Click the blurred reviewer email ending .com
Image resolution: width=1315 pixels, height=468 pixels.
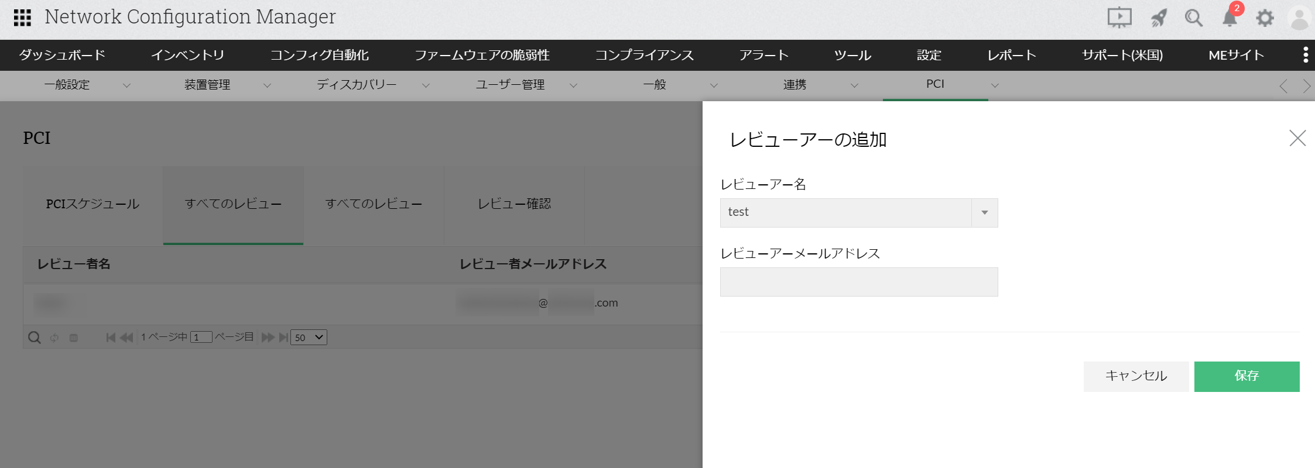[x=537, y=303]
